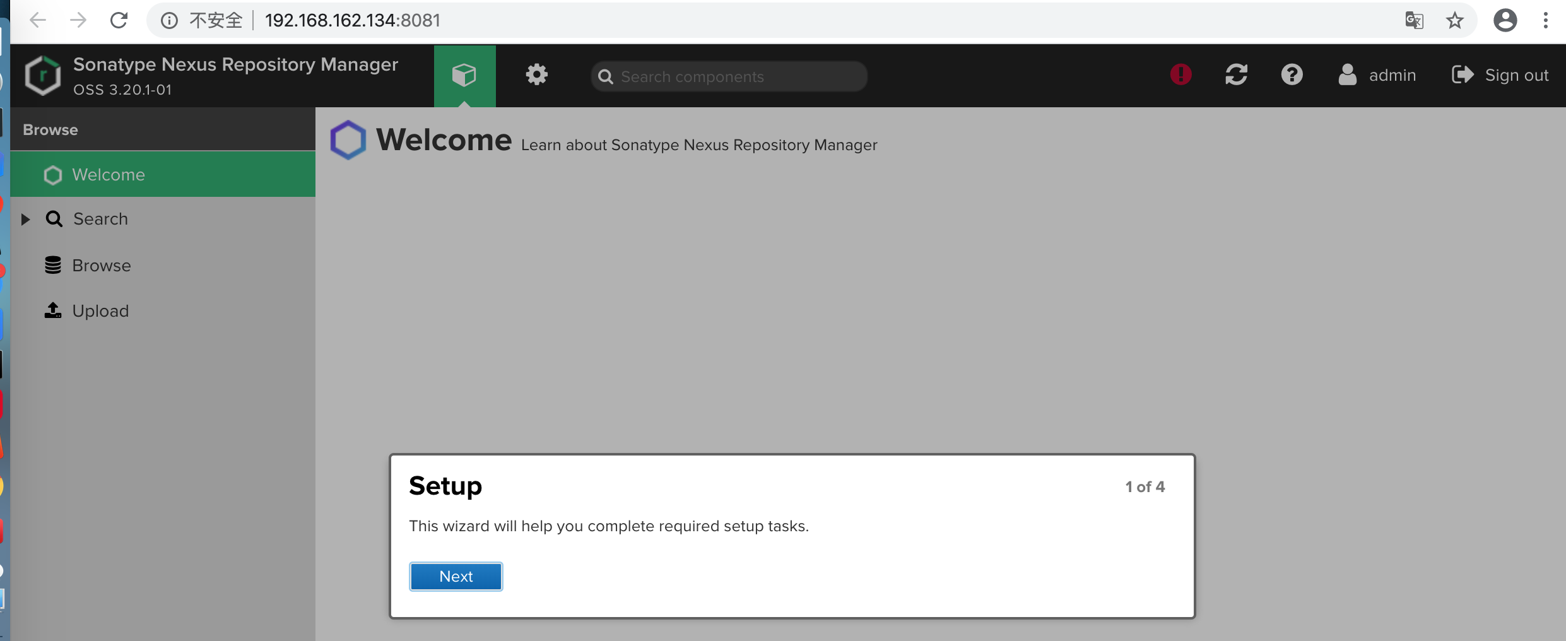Click the Setup dialog title
This screenshot has height=641, width=1566.
click(x=445, y=486)
